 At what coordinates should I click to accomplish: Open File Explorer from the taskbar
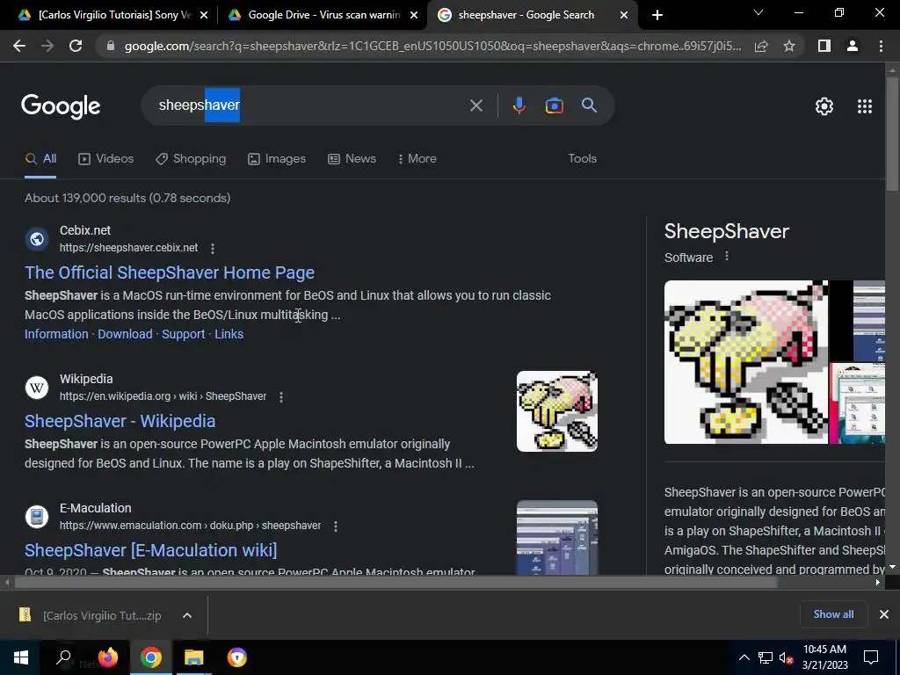[194, 657]
